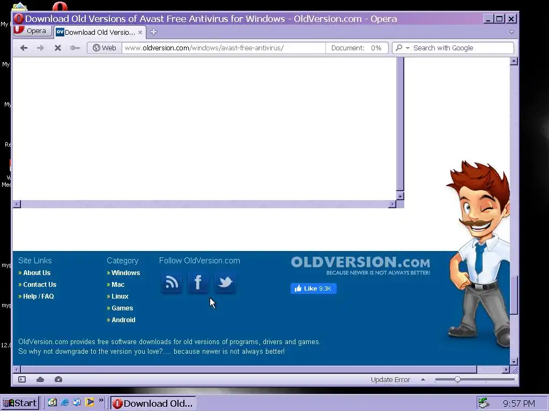The height and width of the screenshot is (411, 549).
Task: Click the inner frame's down scroll arrow
Action: coord(400,196)
